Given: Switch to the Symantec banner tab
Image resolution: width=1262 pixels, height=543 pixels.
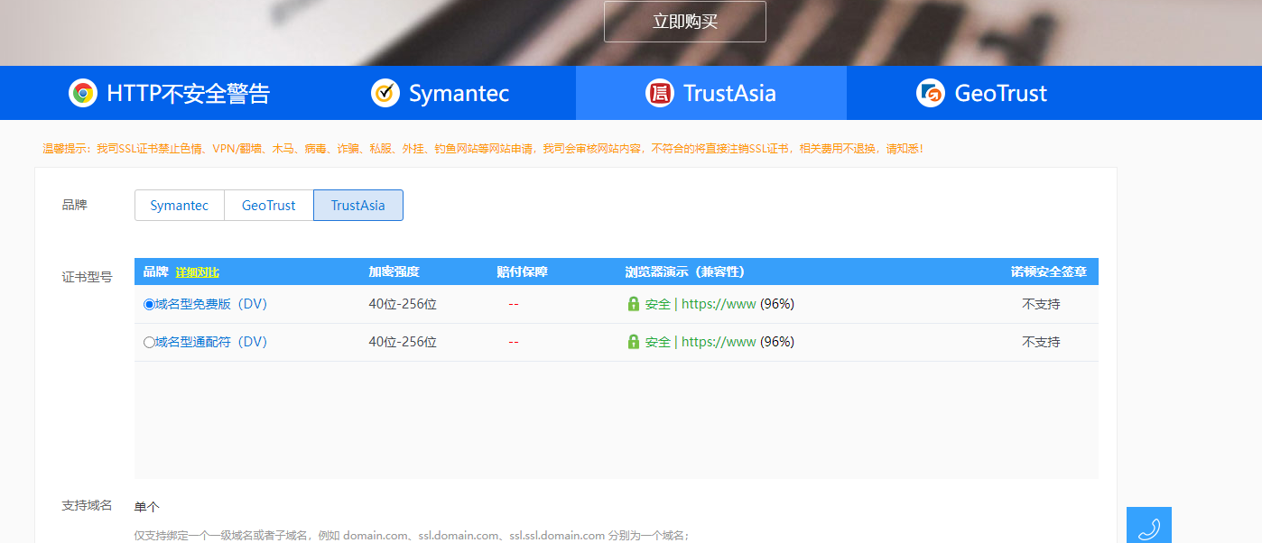Looking at the screenshot, I should click(441, 93).
